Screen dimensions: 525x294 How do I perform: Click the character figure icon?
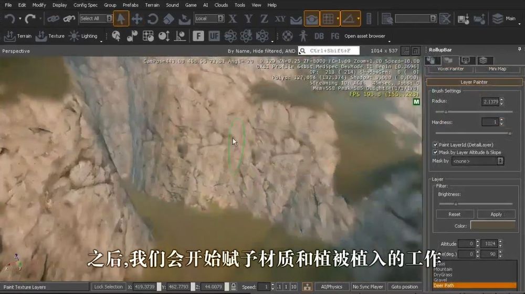point(303,36)
